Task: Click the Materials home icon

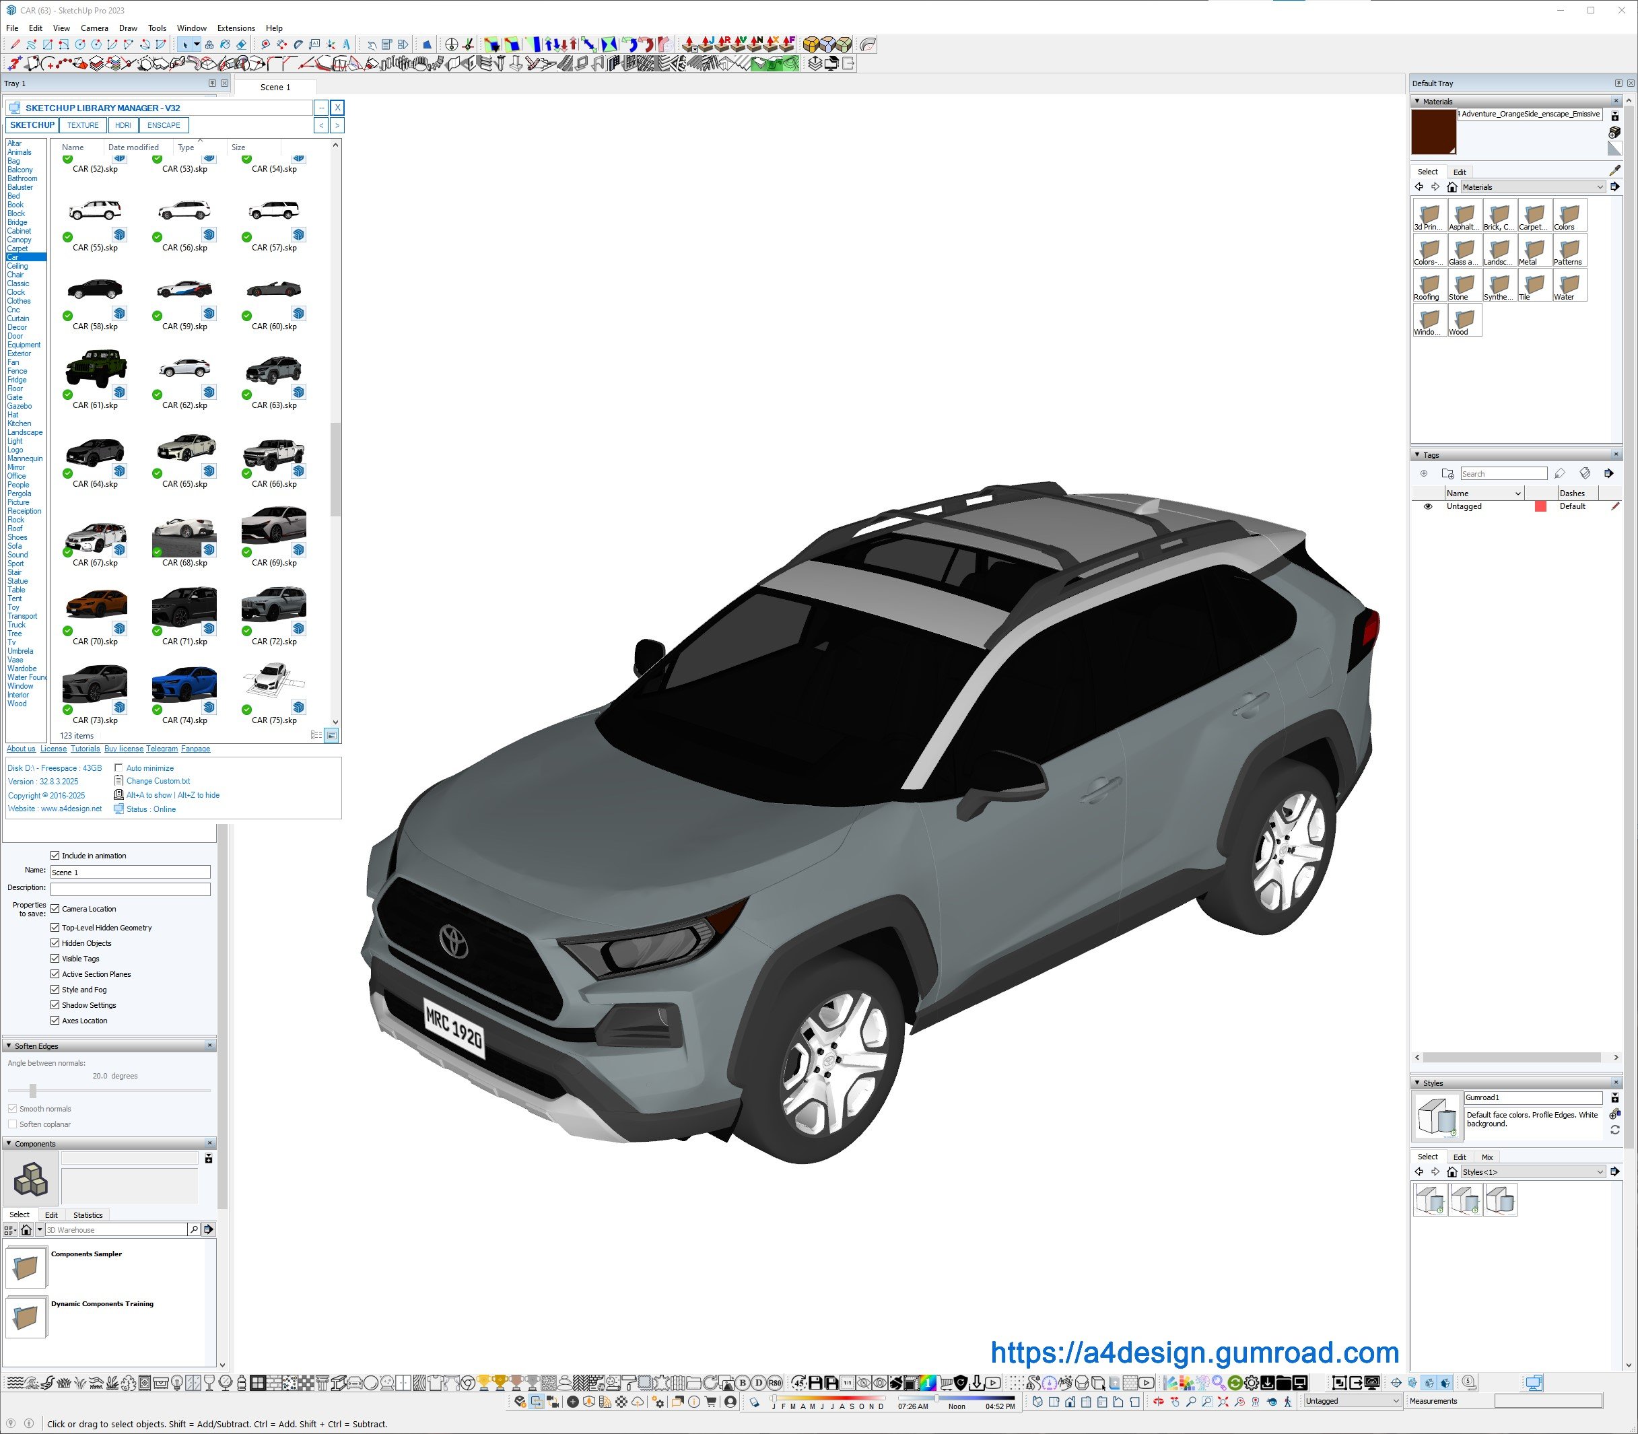Action: pyautogui.click(x=1452, y=187)
